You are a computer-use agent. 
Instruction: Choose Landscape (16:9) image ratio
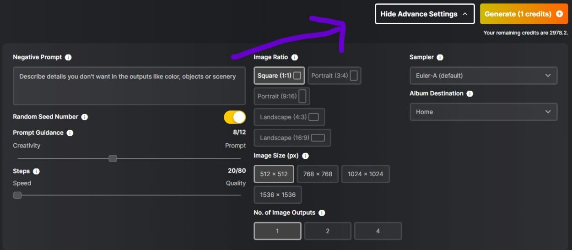pos(292,138)
